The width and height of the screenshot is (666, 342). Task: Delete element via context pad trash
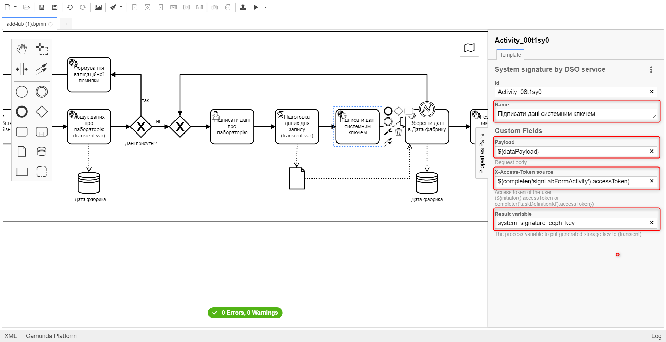pyautogui.click(x=399, y=132)
